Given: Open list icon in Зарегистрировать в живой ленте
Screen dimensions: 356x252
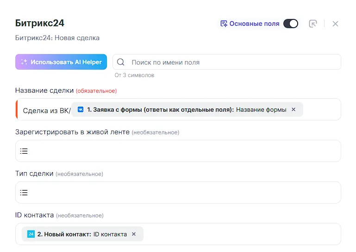Looking at the screenshot, I should click(x=24, y=151).
